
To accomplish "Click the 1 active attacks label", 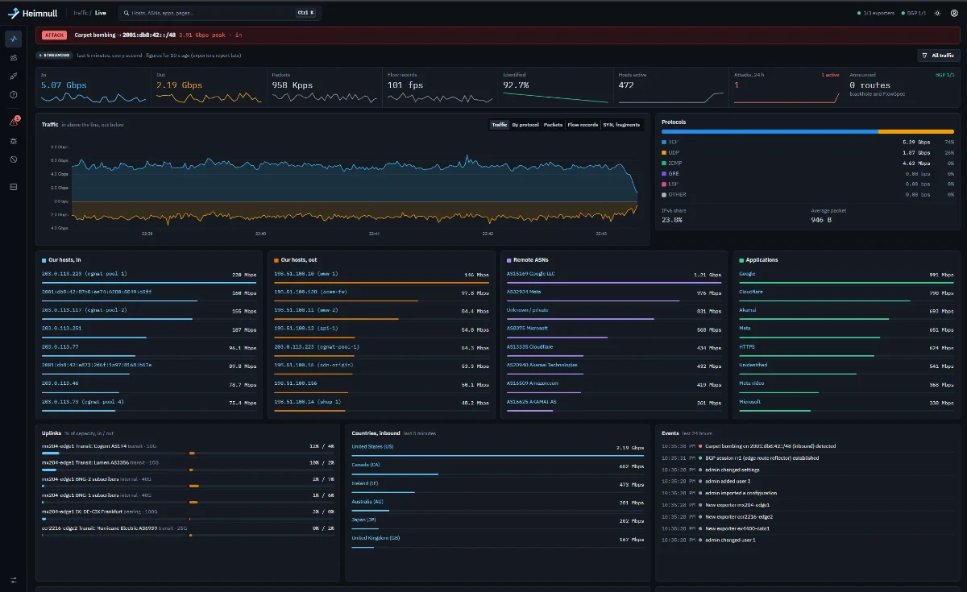I will click(x=830, y=75).
